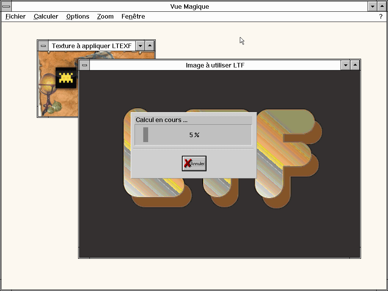Viewport: 388px width, 291px height.
Task: Click the Annuler button
Action: [x=194, y=163]
